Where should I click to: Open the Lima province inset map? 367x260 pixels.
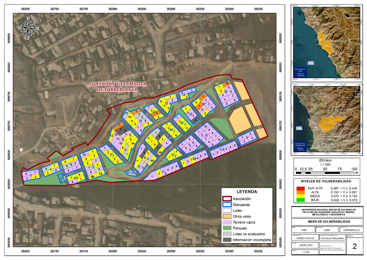[x=327, y=42]
